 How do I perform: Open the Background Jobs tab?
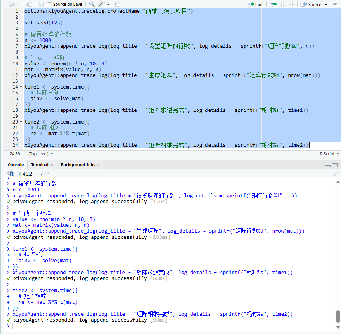pyautogui.click(x=78, y=165)
